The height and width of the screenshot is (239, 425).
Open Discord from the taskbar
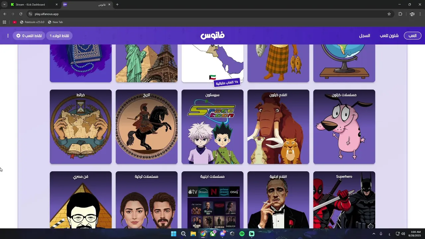(x=222, y=234)
